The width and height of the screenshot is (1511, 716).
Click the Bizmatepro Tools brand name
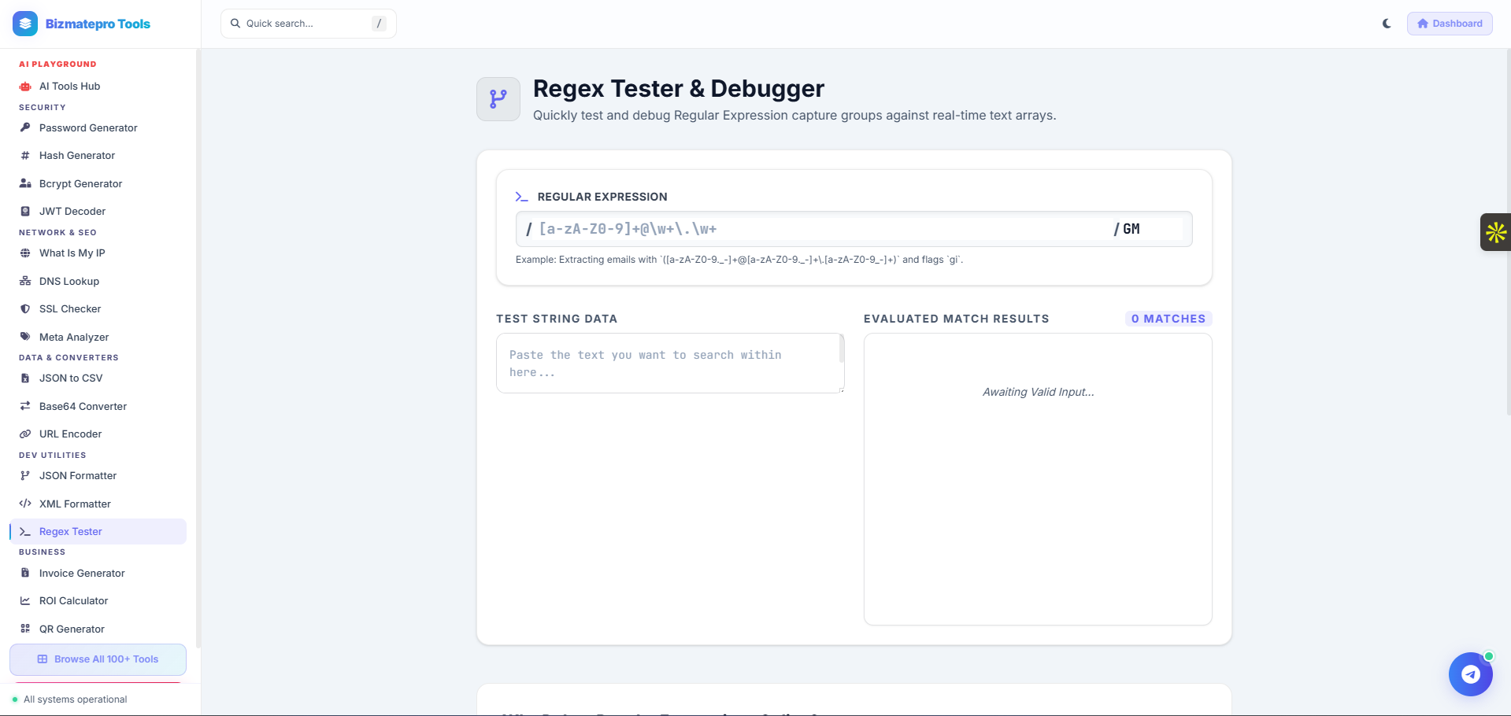click(x=98, y=24)
